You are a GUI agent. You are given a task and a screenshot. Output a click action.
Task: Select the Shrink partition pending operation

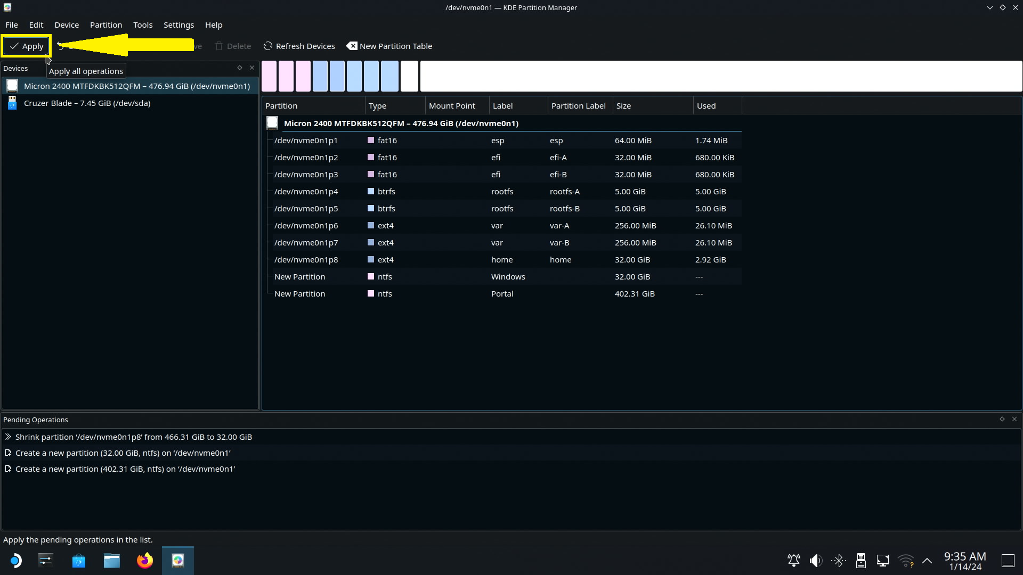click(133, 437)
